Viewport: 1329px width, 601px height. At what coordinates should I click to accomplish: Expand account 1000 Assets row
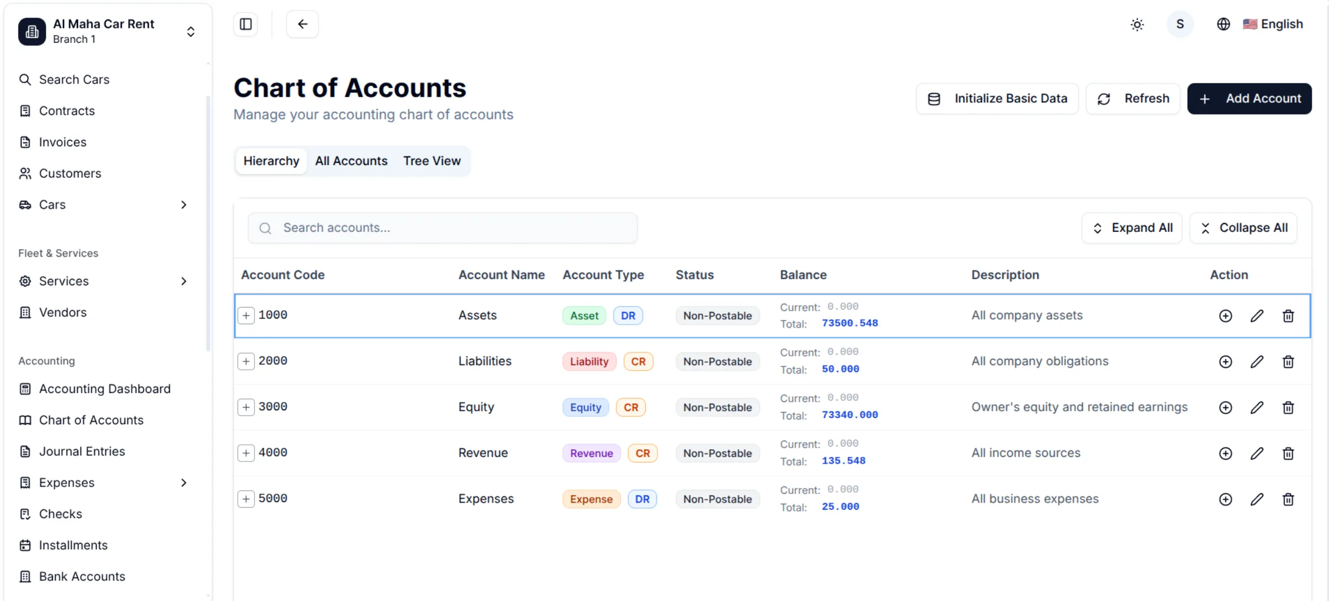246,315
